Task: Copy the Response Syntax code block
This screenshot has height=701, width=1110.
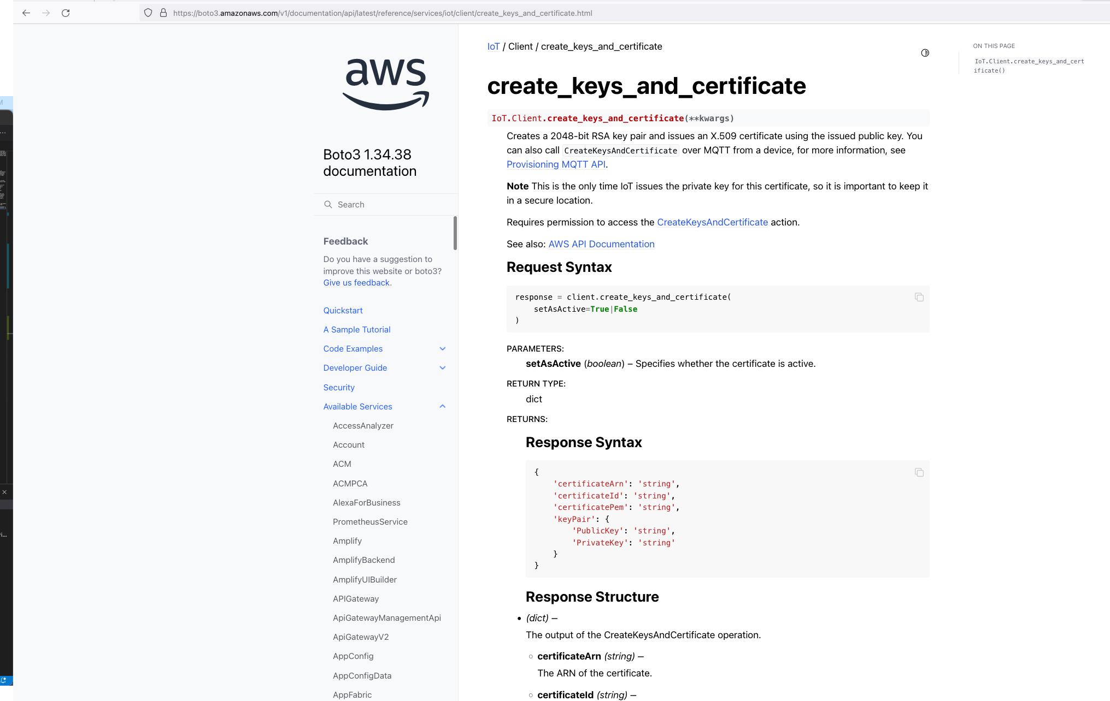Action: coord(919,472)
